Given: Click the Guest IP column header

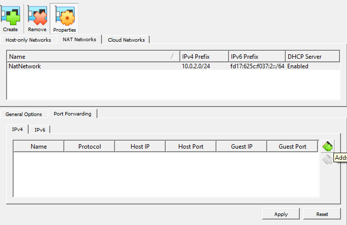Looking at the screenshot, I should [242, 147].
